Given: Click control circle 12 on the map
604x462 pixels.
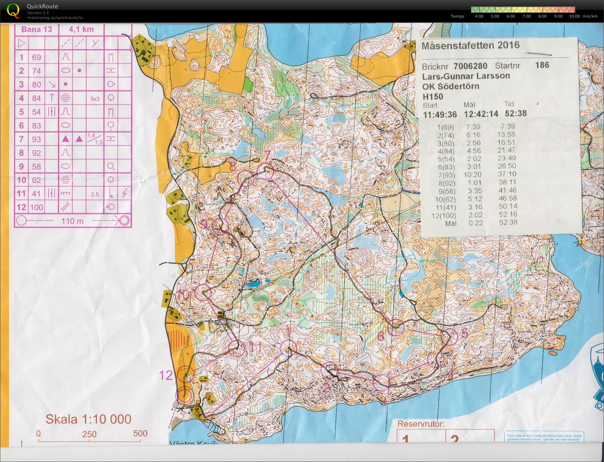Looking at the screenshot, I should click(x=185, y=374).
